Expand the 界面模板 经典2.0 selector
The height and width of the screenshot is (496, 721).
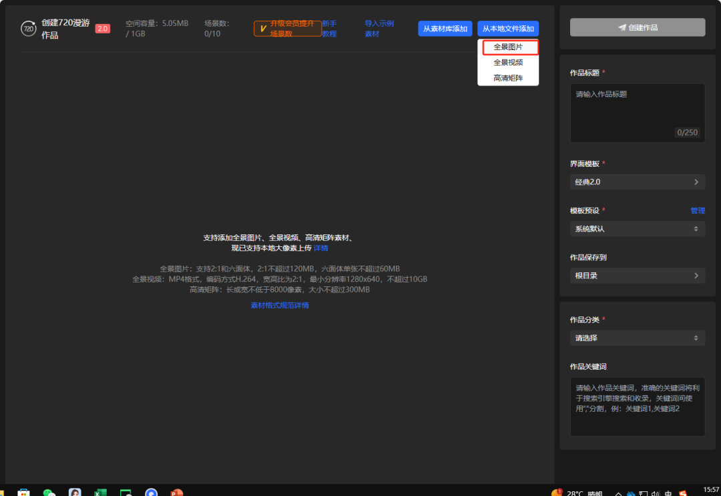(x=637, y=182)
